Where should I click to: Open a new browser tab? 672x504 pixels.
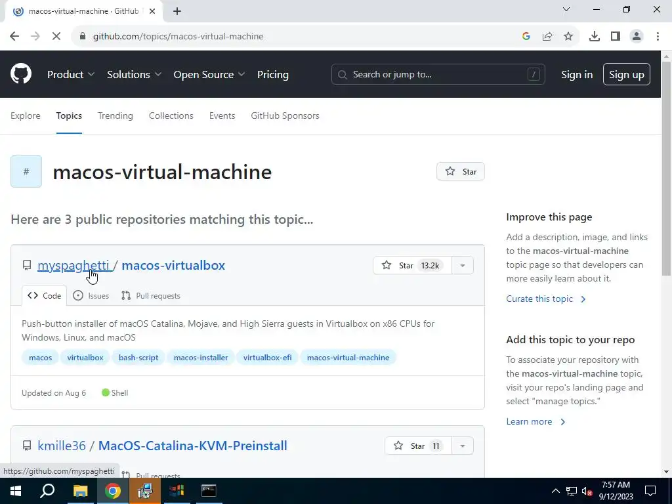[x=177, y=11]
